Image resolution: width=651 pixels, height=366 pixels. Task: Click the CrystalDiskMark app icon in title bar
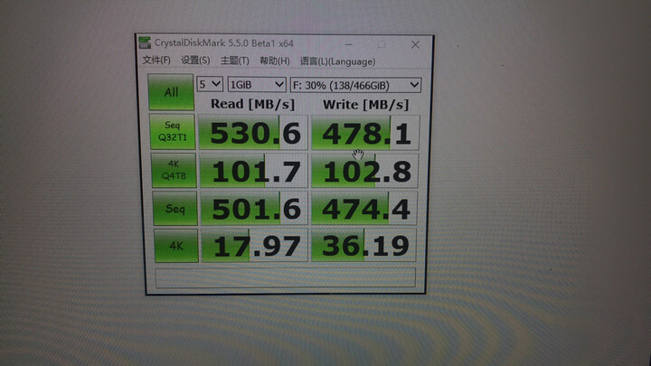click(145, 42)
